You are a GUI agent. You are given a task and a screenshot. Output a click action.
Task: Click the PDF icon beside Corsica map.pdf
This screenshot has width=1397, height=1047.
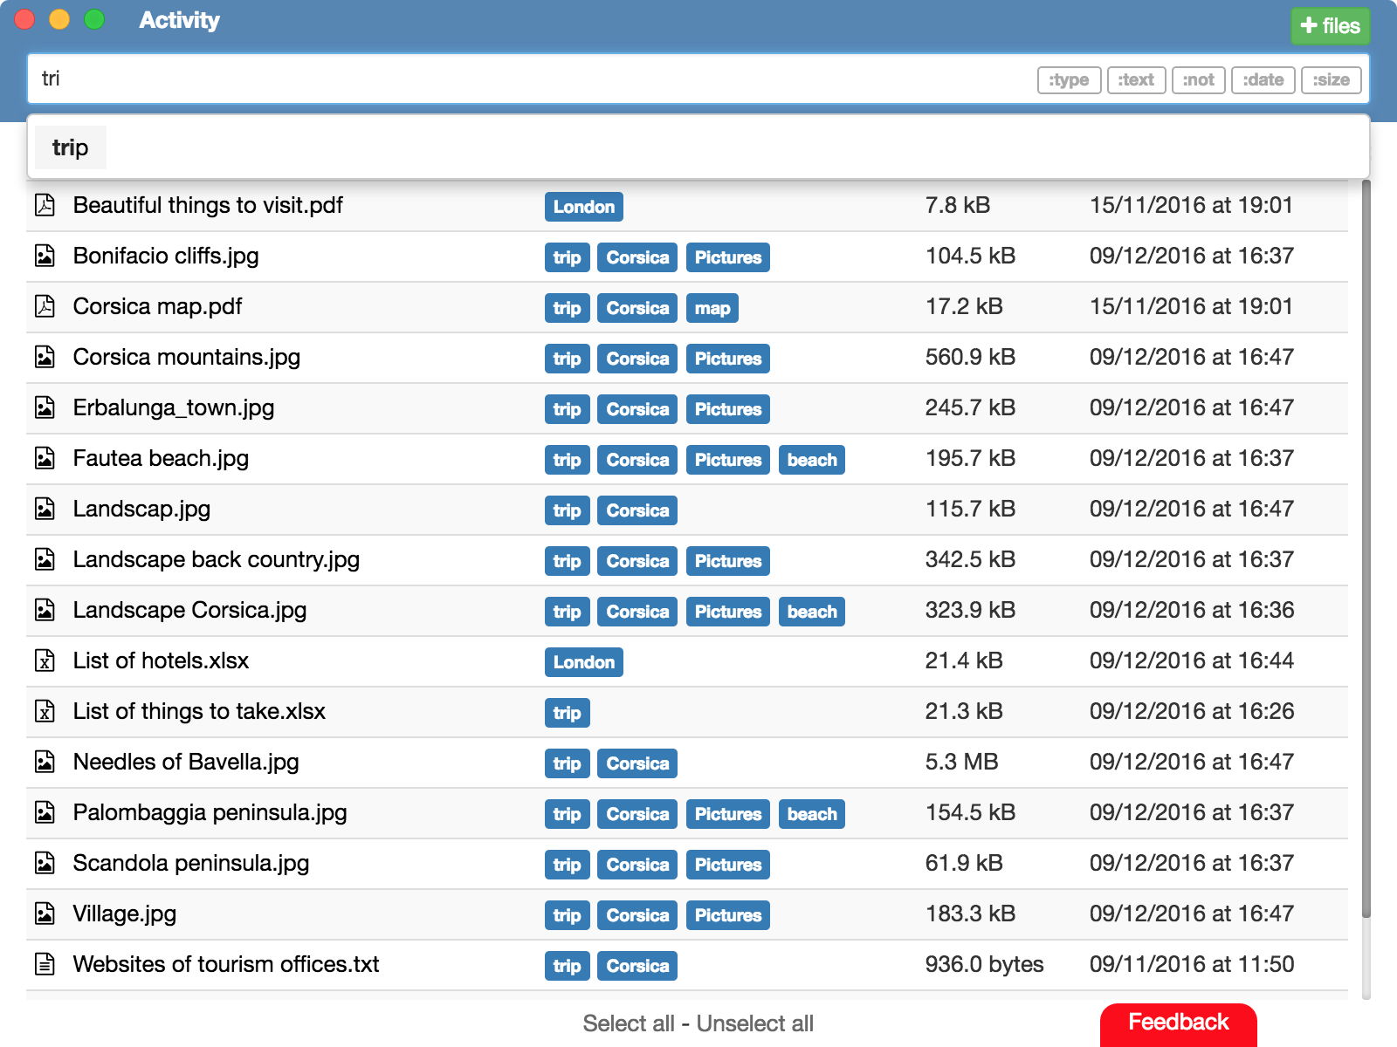point(45,306)
